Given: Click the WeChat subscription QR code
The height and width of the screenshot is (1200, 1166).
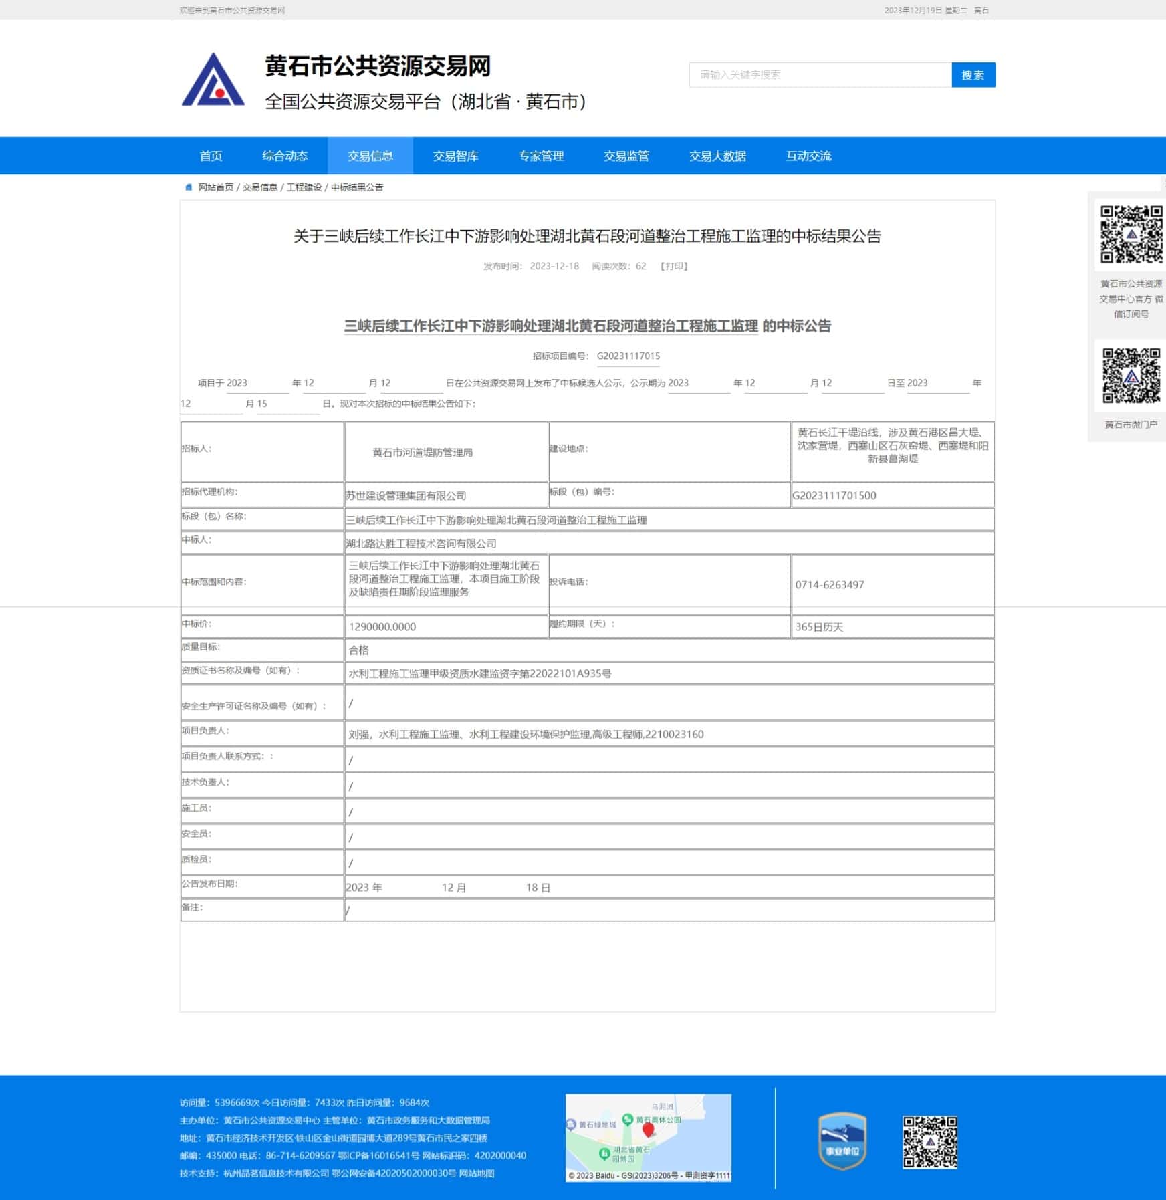Looking at the screenshot, I should click(x=1131, y=235).
